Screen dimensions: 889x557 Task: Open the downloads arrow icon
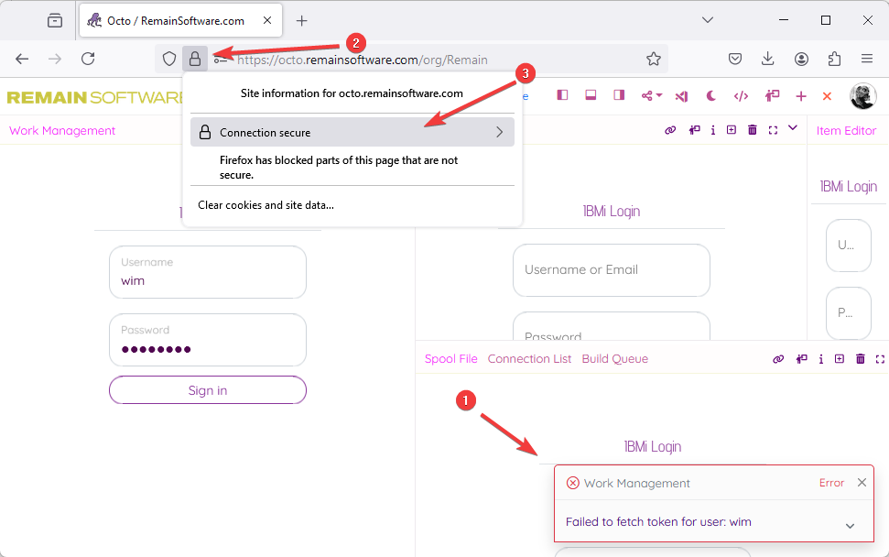pos(767,59)
